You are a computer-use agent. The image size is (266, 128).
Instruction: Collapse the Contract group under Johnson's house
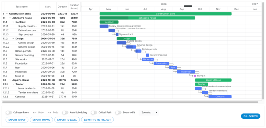[13, 22]
